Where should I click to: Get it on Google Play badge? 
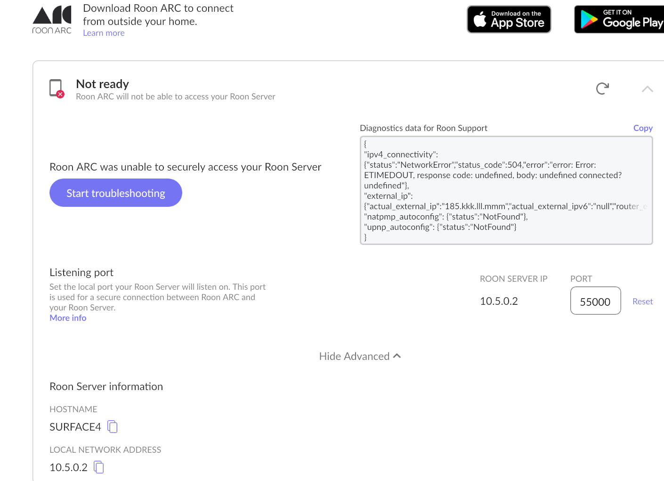(619, 19)
